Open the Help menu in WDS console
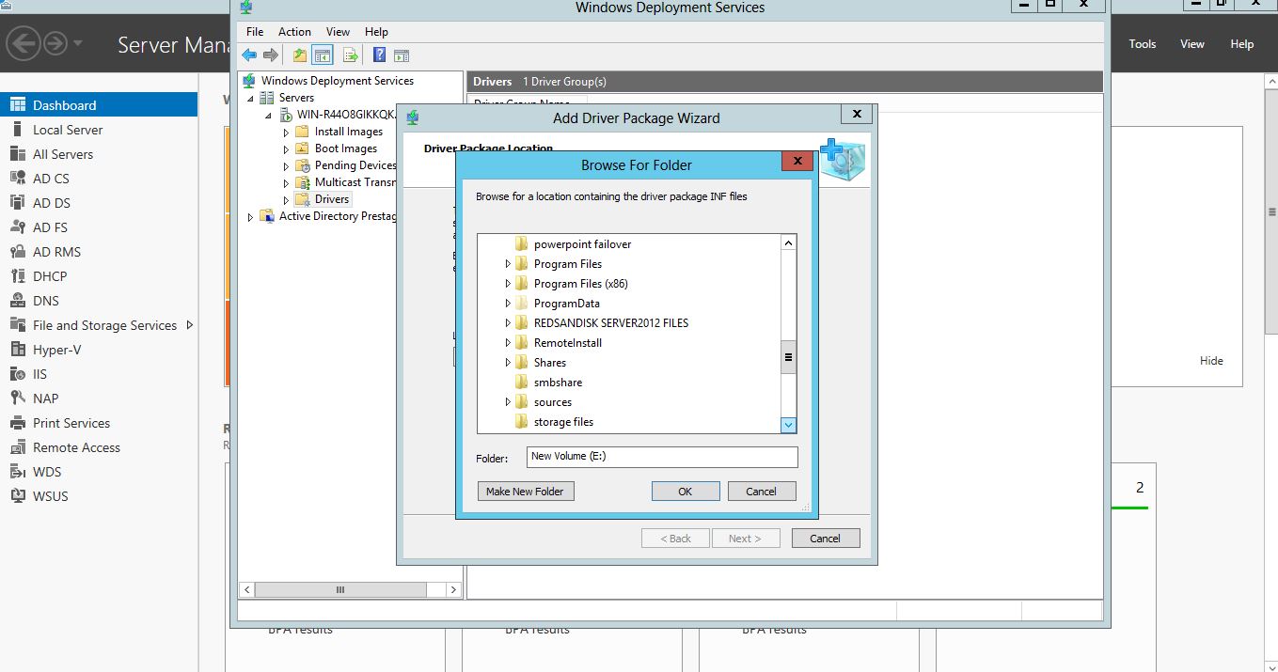The width and height of the screenshot is (1278, 672). click(x=376, y=32)
